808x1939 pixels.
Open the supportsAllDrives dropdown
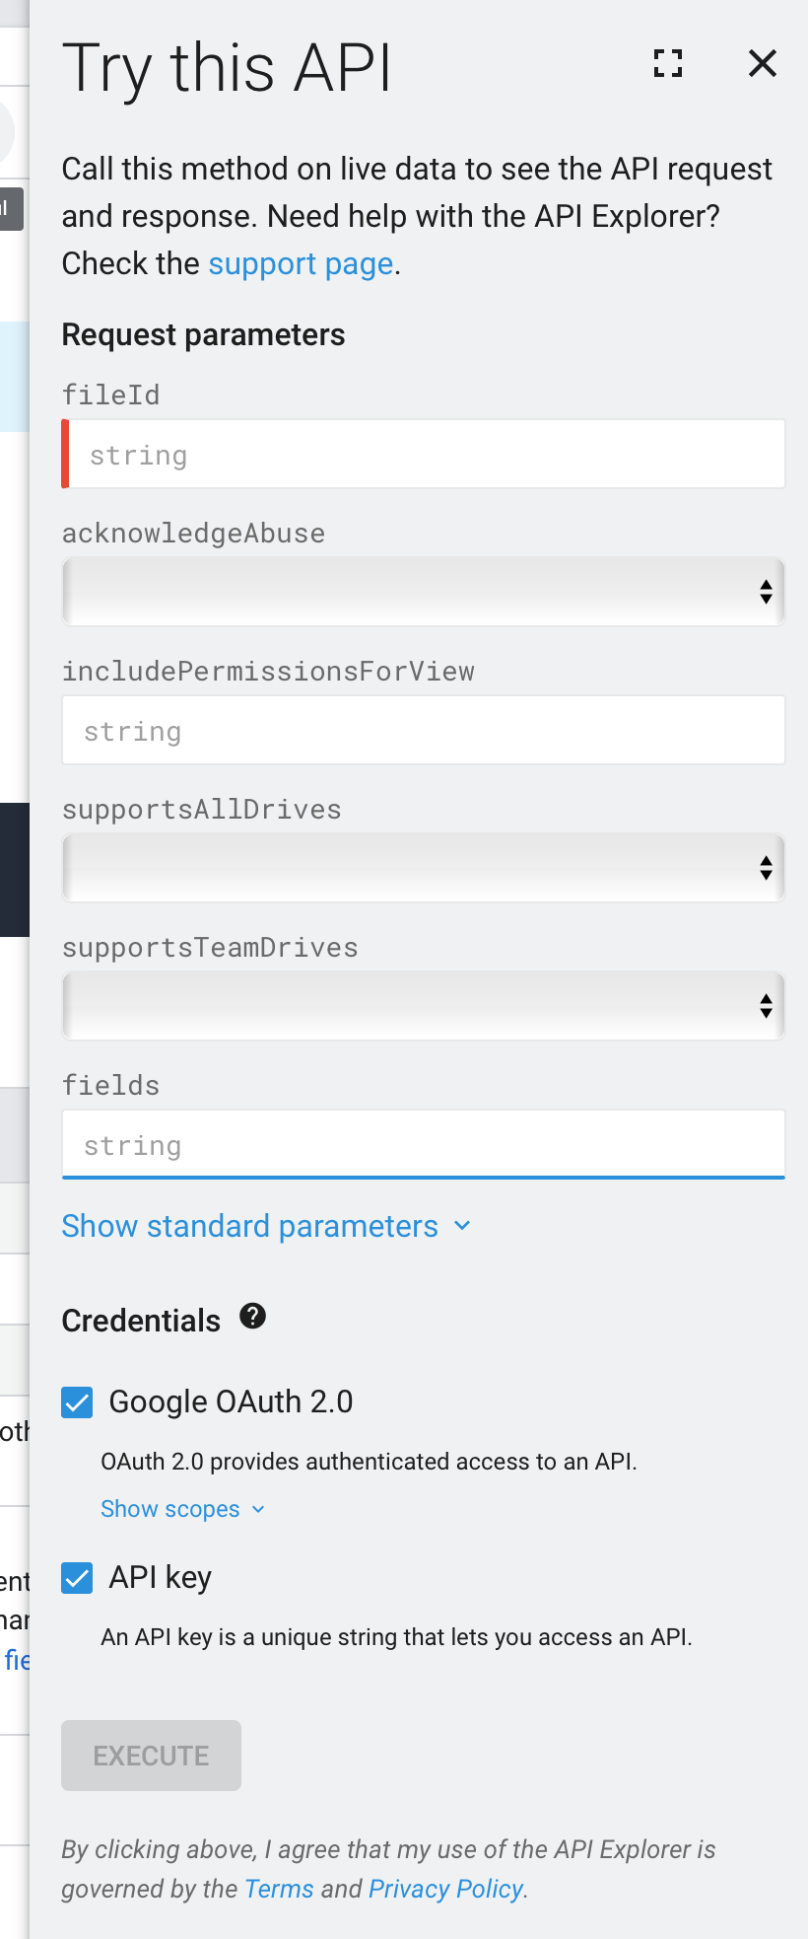pyautogui.click(x=422, y=868)
